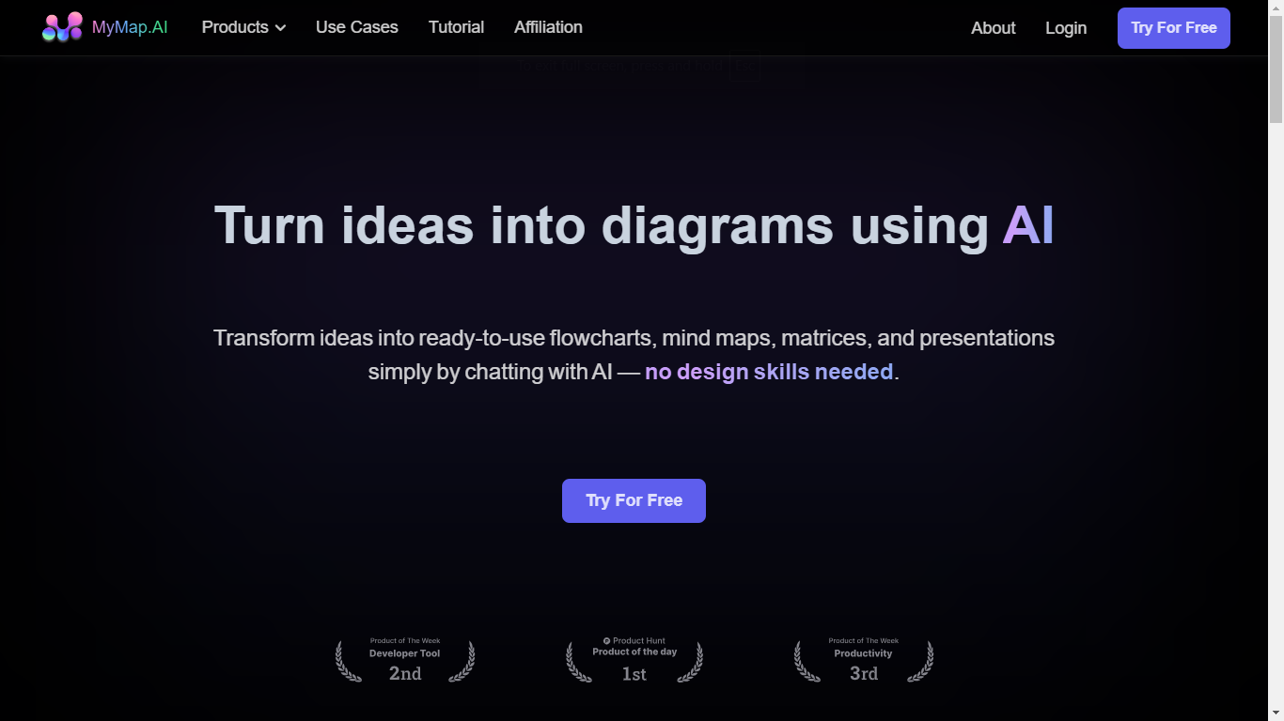Select the Product of the day 1st badge
This screenshot has width=1284, height=721.
tap(634, 661)
